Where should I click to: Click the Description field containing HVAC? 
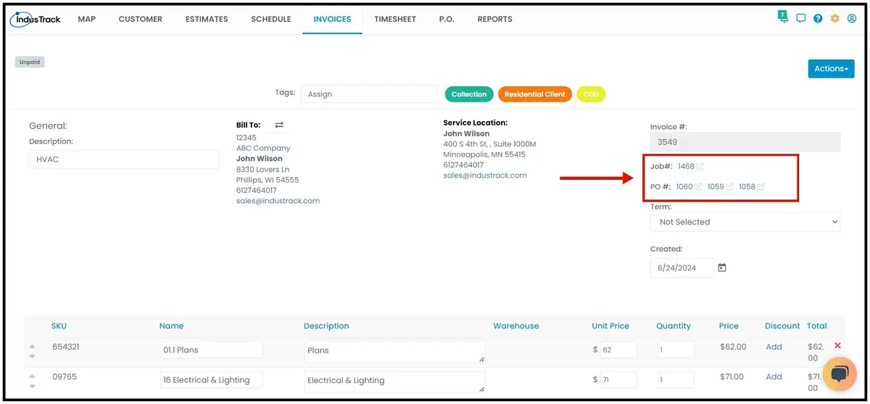124,160
